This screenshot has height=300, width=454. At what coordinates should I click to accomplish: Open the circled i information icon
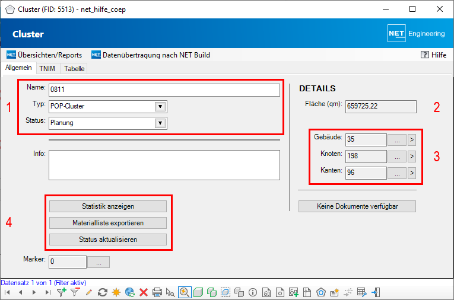point(253,292)
